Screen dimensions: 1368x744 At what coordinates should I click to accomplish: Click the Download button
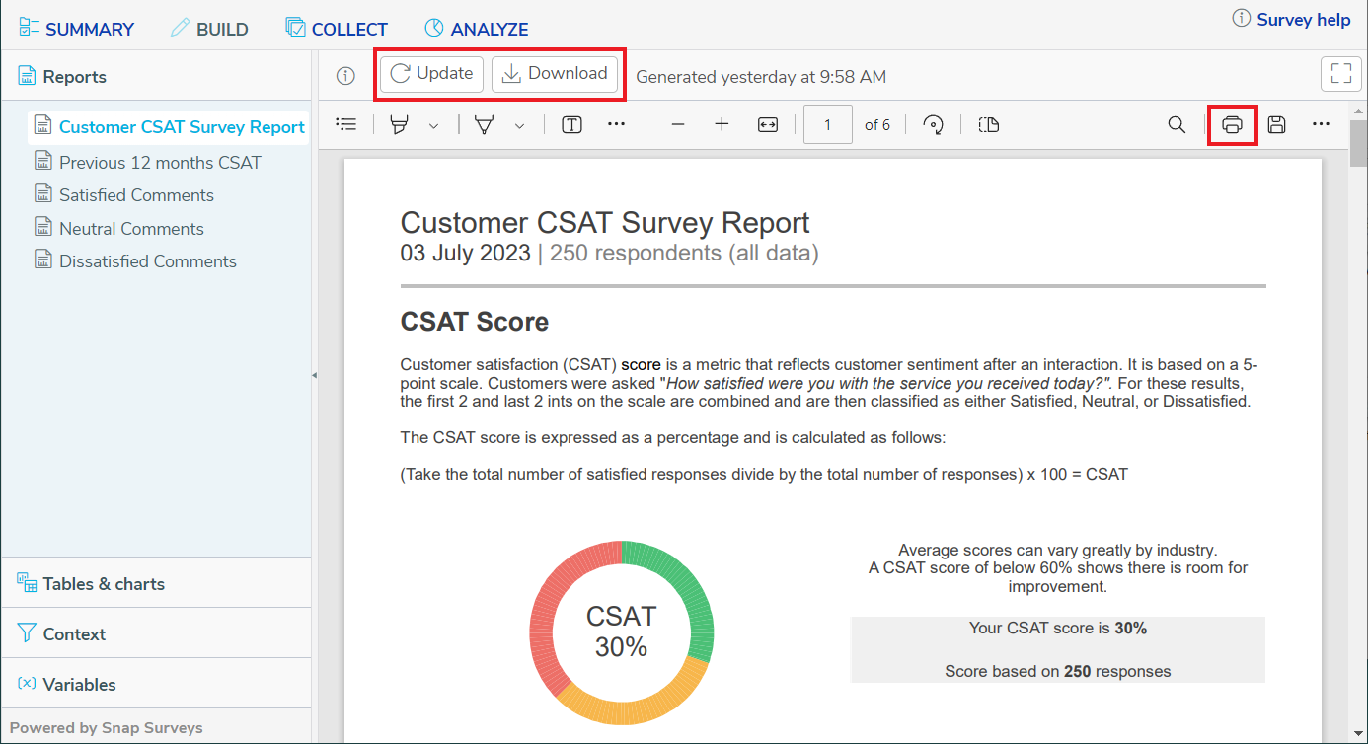click(555, 74)
